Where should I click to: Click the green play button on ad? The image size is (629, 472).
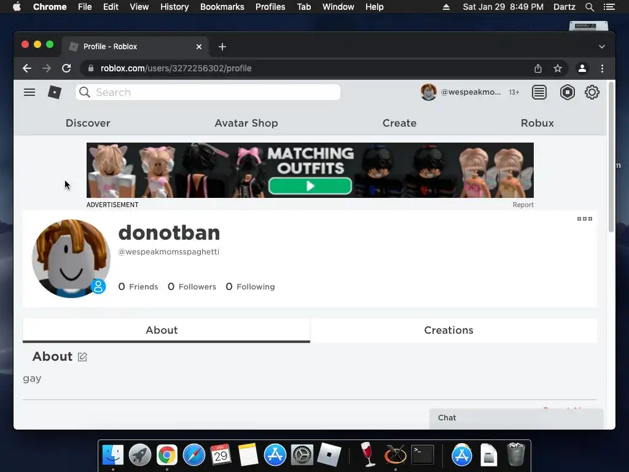coord(310,186)
